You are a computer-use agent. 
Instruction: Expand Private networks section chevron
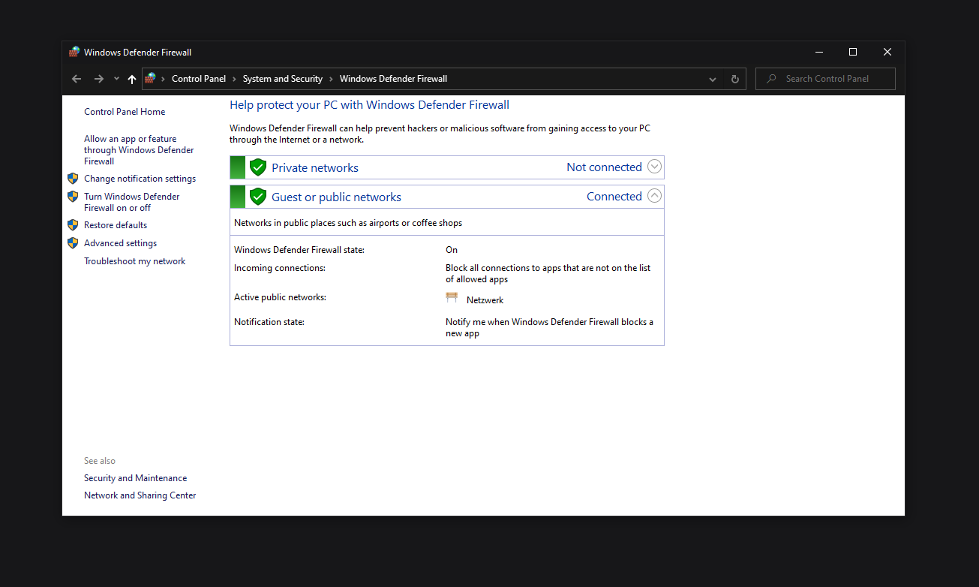[x=654, y=167]
